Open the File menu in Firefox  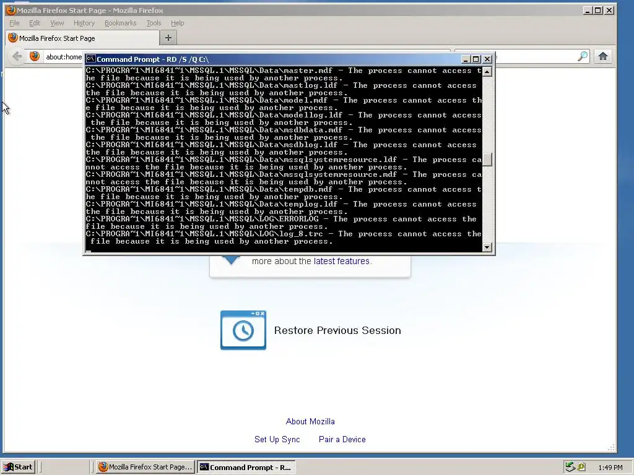14,23
